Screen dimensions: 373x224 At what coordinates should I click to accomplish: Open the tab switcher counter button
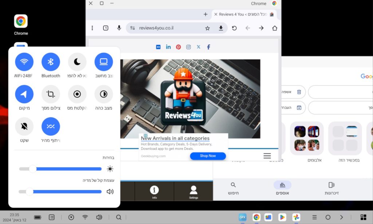pyautogui.click(x=106, y=28)
